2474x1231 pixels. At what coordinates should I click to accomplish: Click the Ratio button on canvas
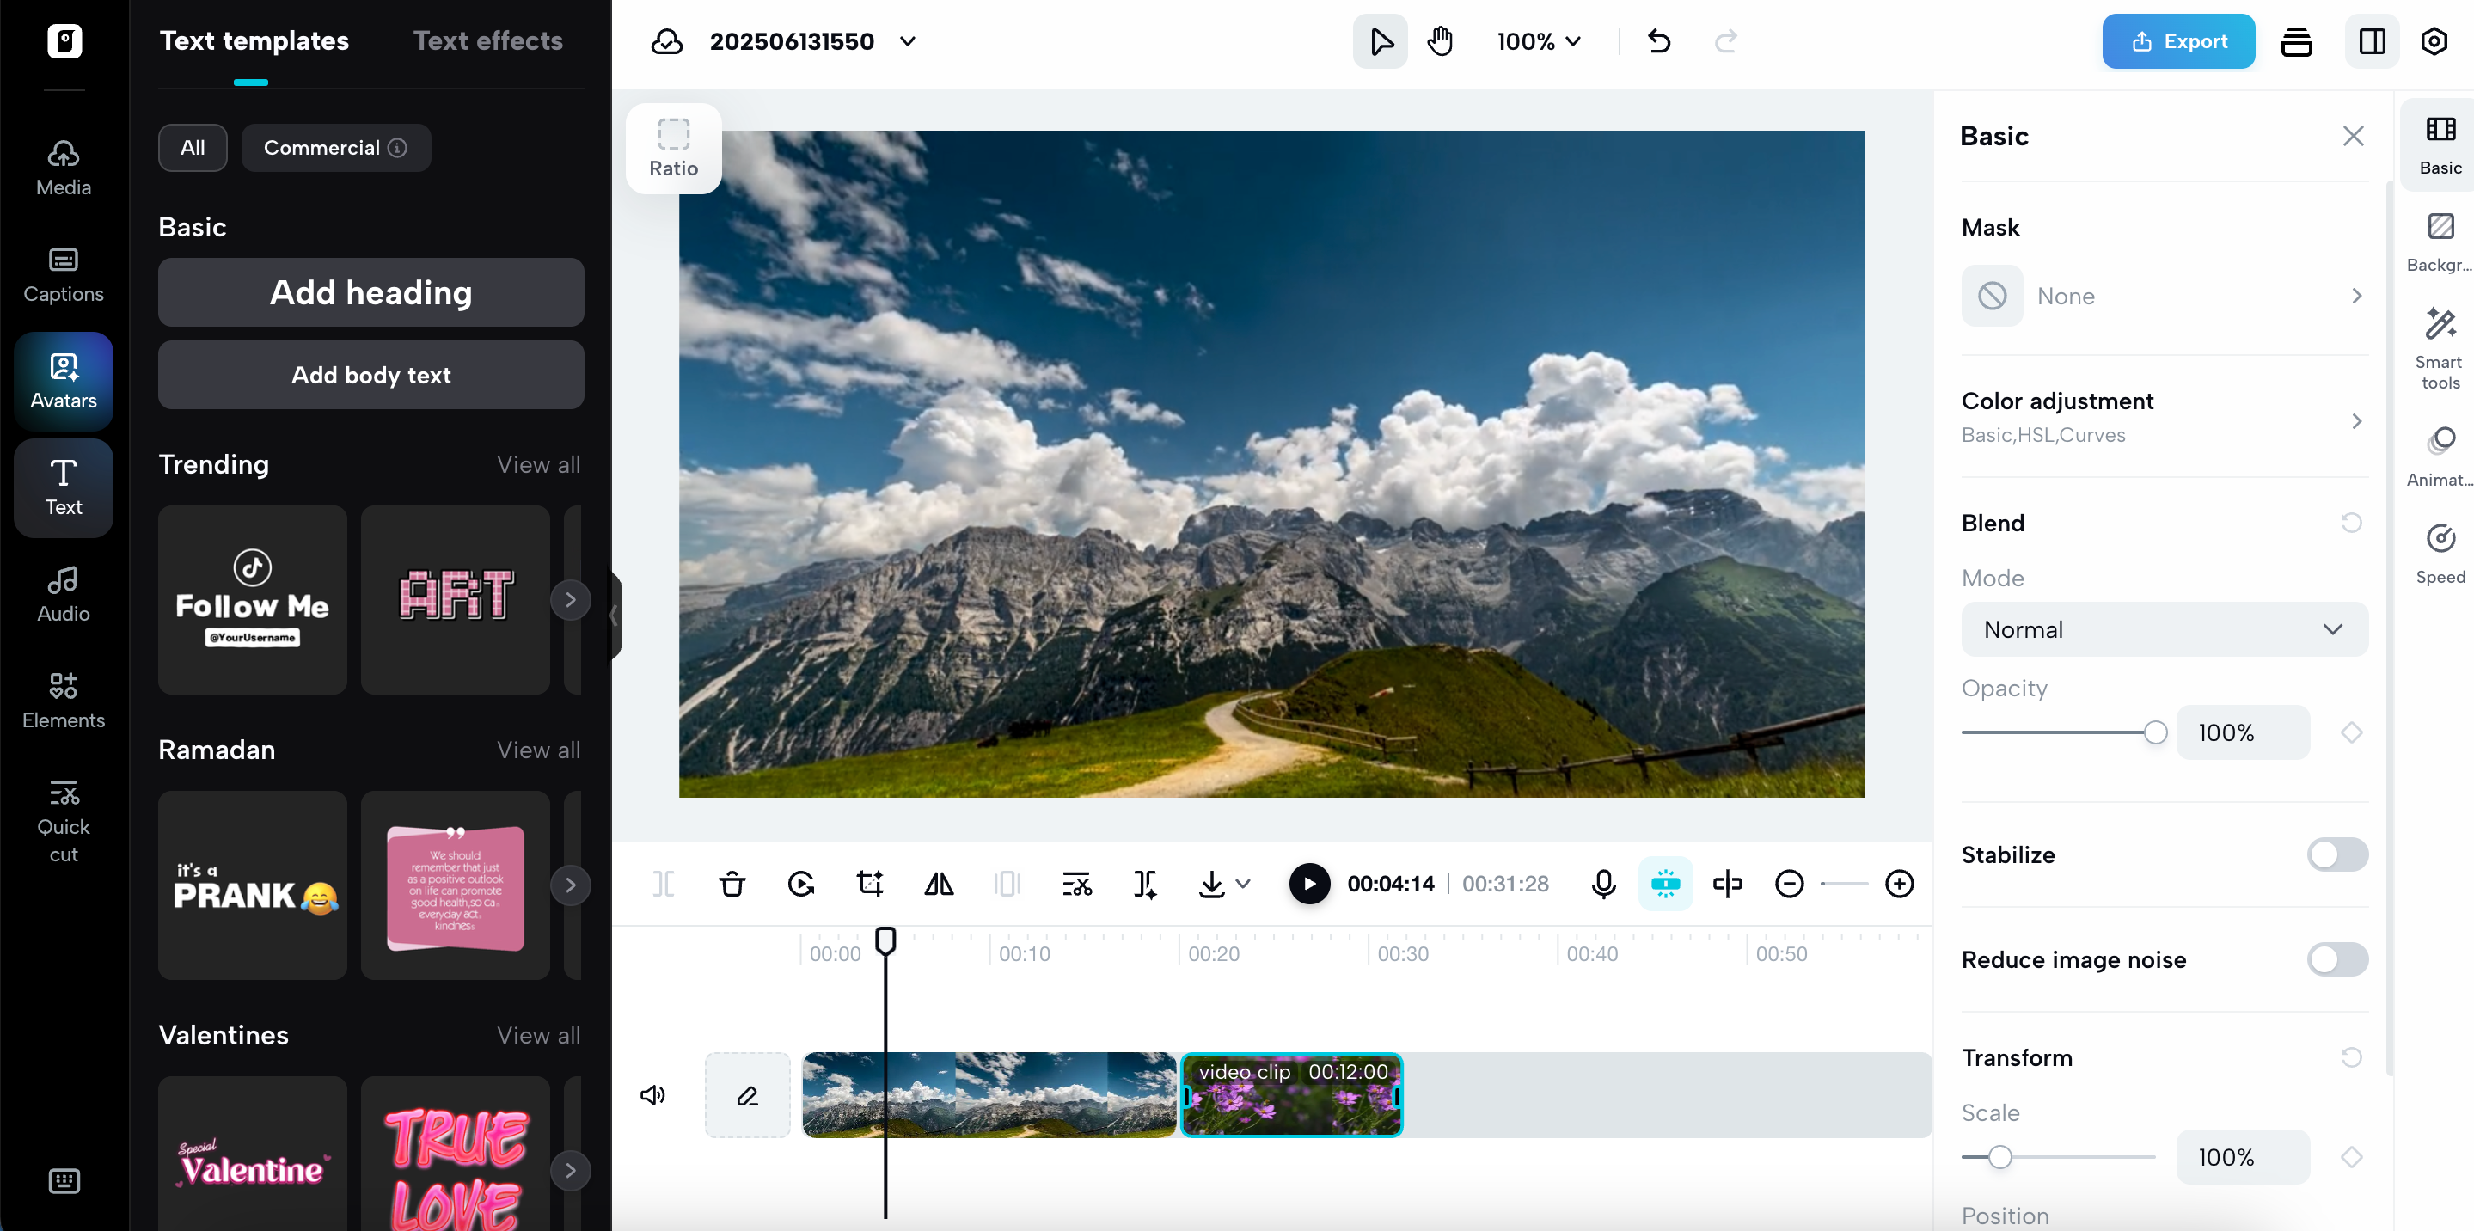[x=673, y=148]
